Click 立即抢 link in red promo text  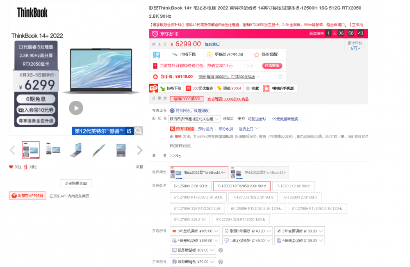(x=358, y=25)
